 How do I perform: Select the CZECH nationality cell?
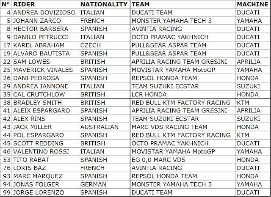coord(90,45)
